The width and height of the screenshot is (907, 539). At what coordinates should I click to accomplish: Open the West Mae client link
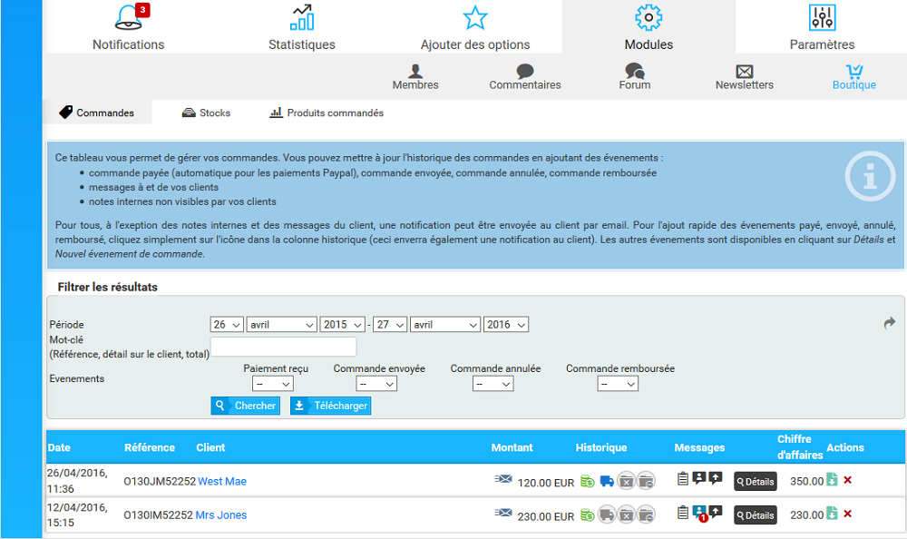coord(221,482)
